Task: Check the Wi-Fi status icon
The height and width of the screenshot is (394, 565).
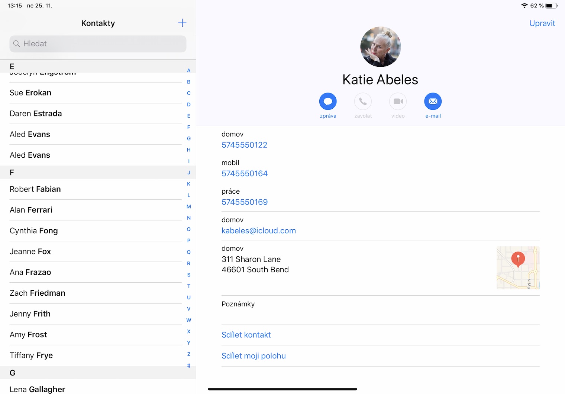Action: coord(525,6)
